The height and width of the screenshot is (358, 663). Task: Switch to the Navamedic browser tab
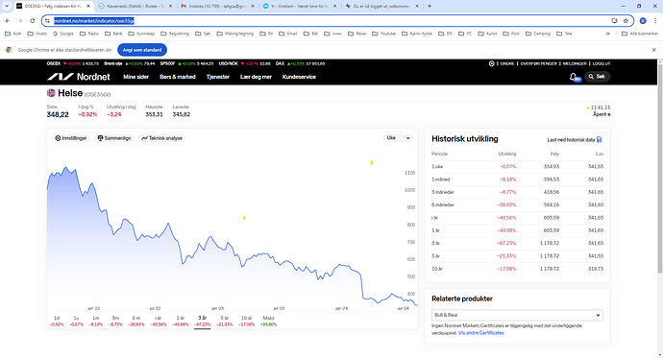tap(135, 7)
